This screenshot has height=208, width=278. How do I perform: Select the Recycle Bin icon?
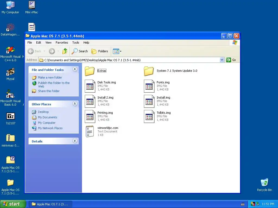tap(264, 185)
